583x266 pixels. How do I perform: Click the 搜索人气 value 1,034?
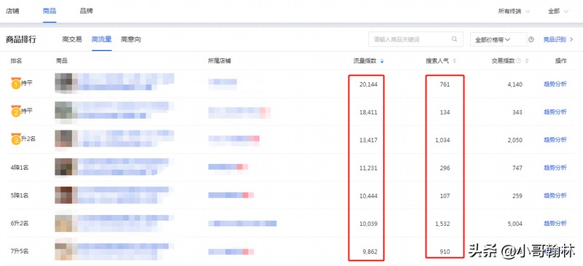tap(442, 140)
